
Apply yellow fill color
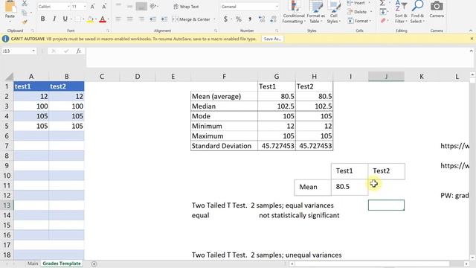(x=90, y=19)
